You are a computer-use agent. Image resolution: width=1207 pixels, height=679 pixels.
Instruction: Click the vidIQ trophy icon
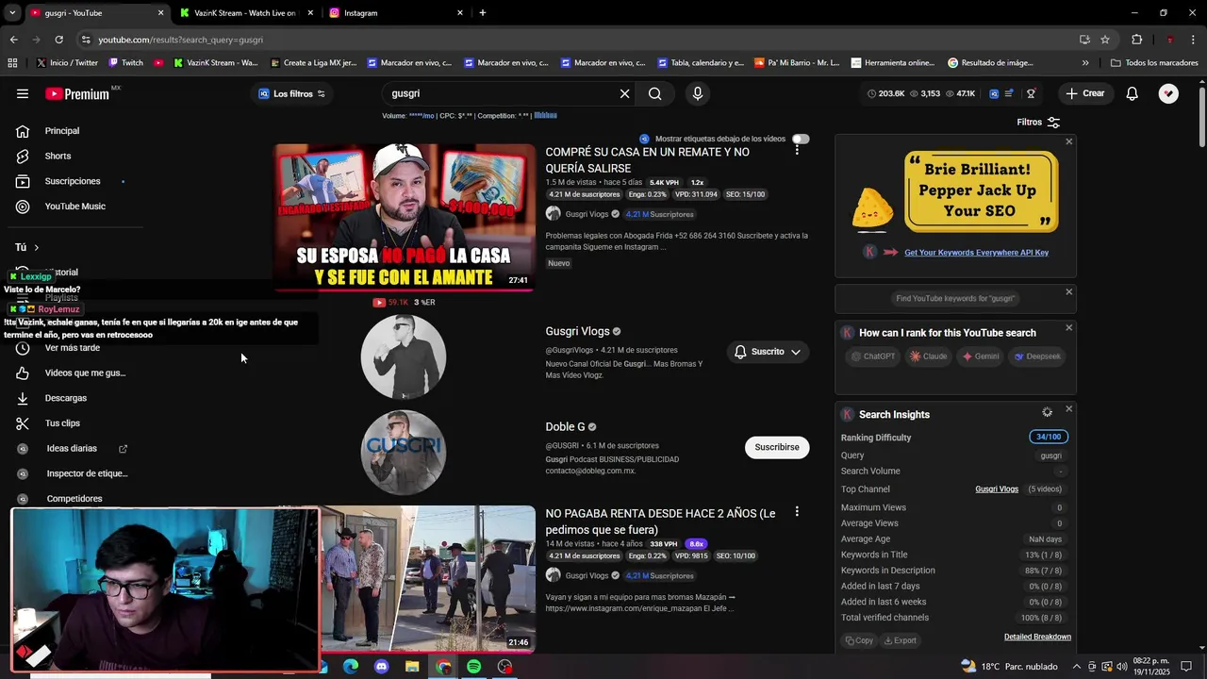tap(1031, 93)
